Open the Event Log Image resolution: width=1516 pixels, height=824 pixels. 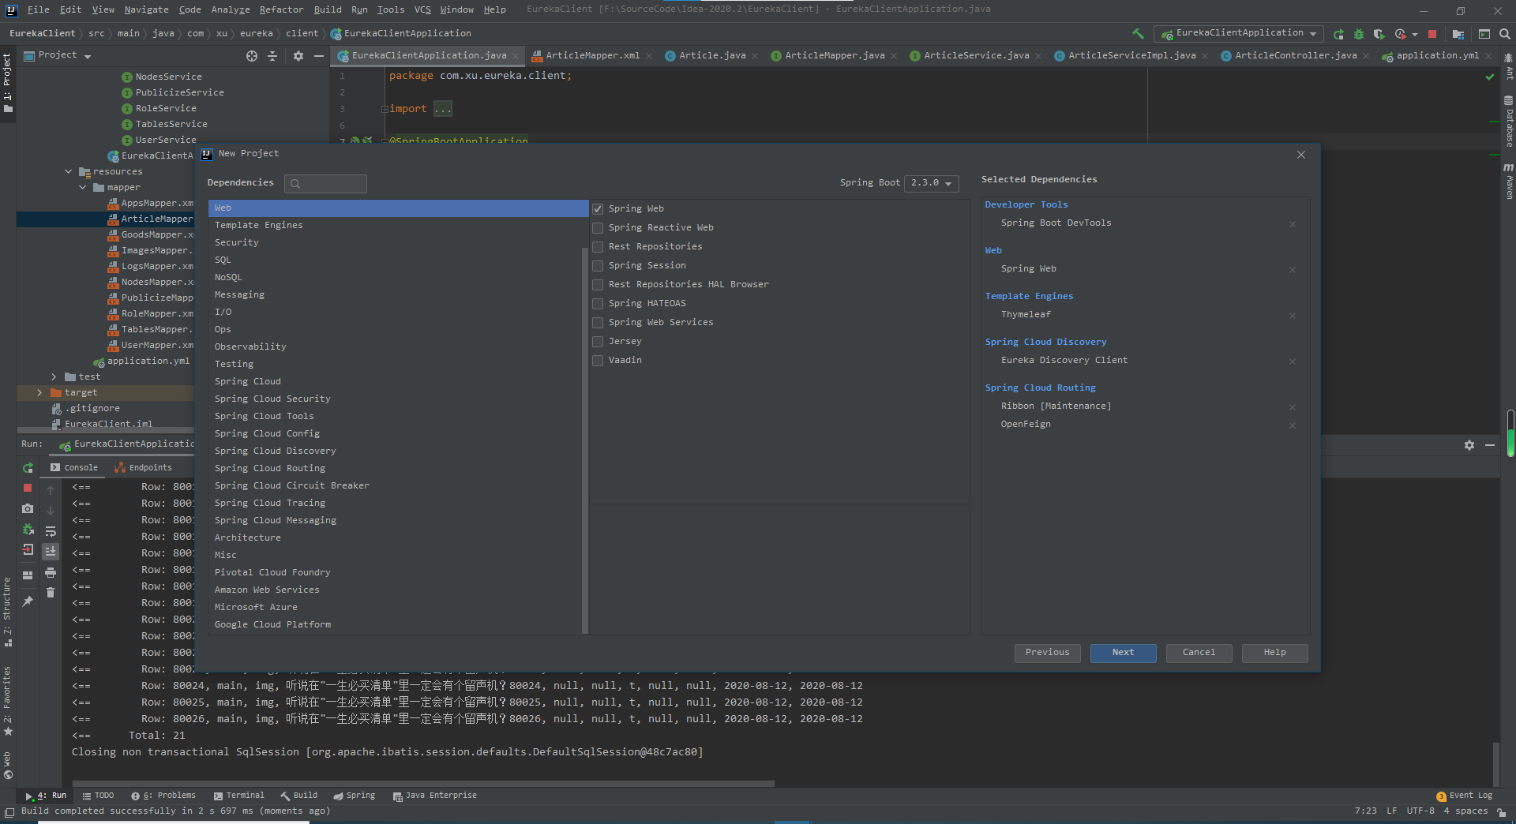1465,796
